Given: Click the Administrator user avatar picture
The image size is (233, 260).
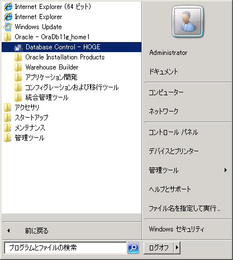Looking at the screenshot, I should click(188, 21).
